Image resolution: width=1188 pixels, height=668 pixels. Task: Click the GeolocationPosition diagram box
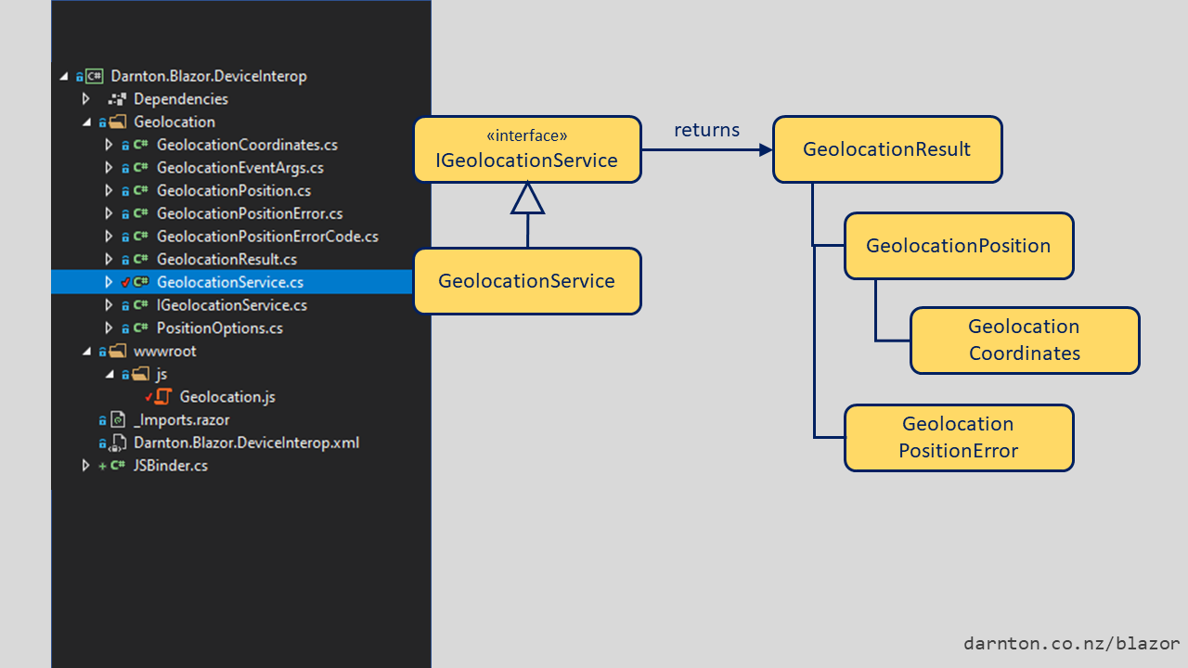(959, 246)
